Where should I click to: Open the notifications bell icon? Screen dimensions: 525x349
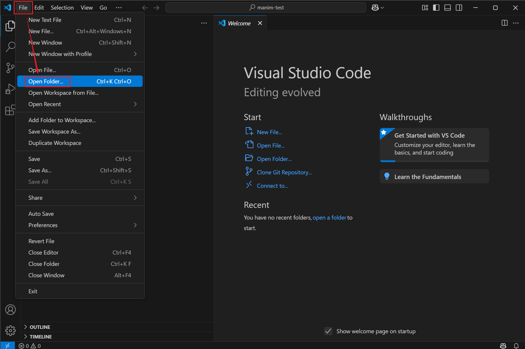[x=516, y=346]
